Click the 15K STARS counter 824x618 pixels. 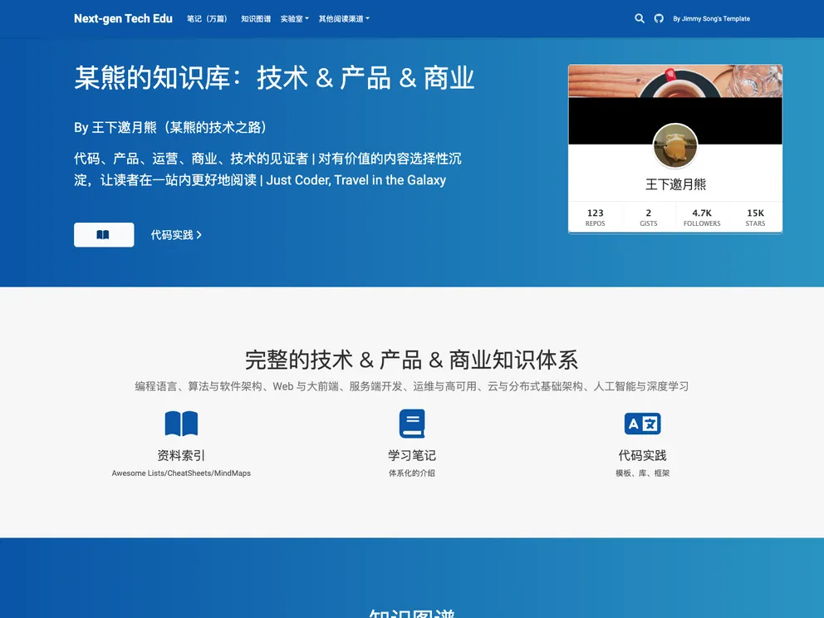(755, 217)
